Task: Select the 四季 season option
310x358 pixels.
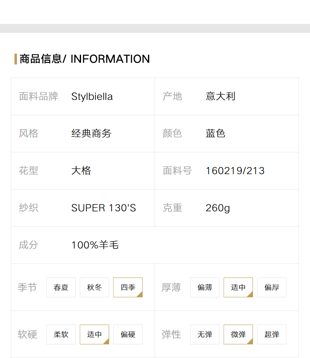Action: click(x=128, y=287)
